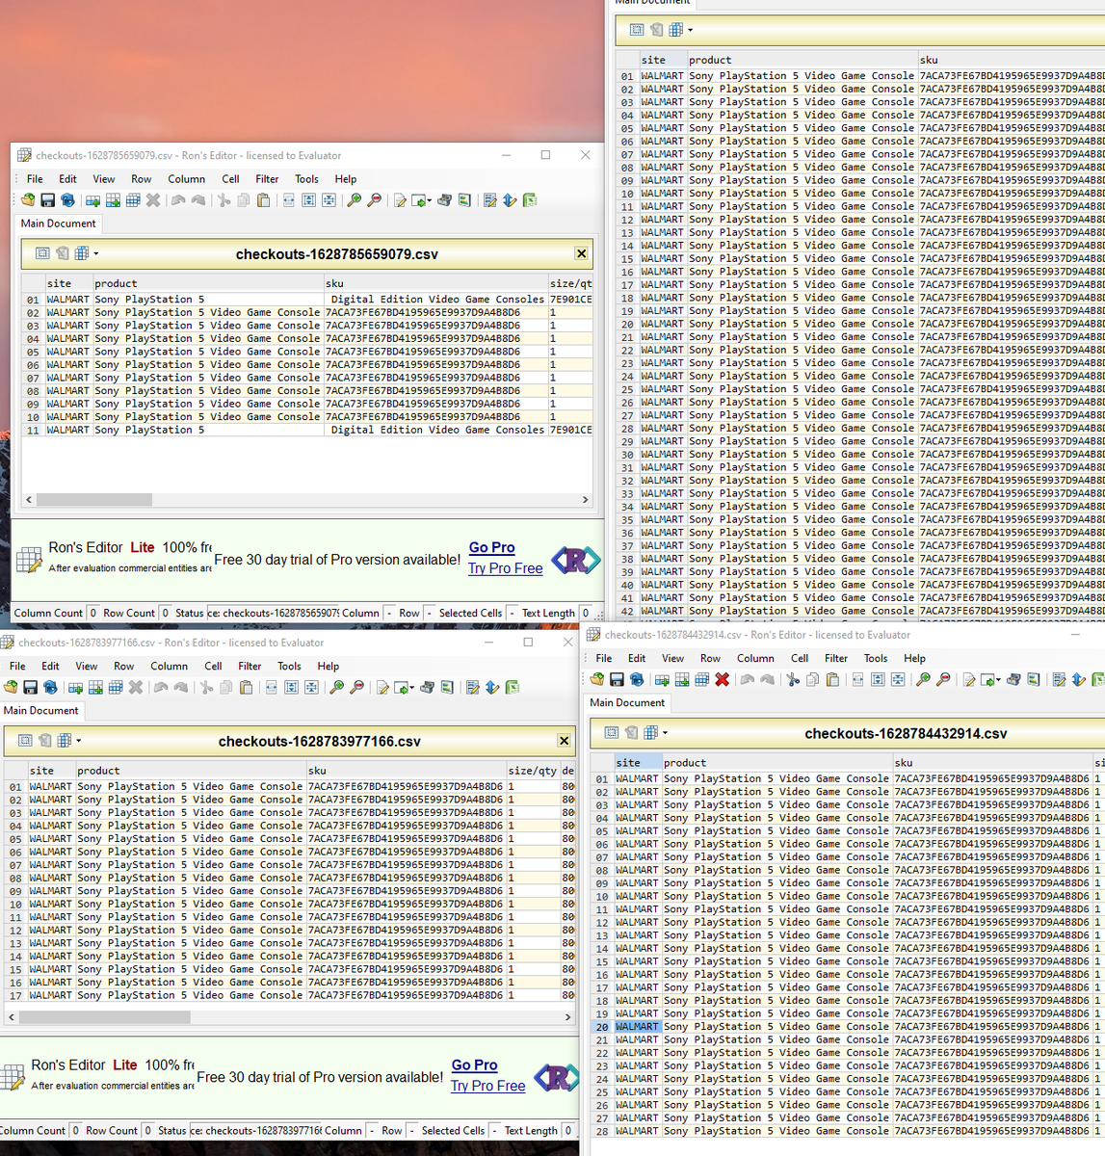Click the Insert column icon in the checkouts-1628783977166 window
Screen dimensions: 1105x1156
95,688
